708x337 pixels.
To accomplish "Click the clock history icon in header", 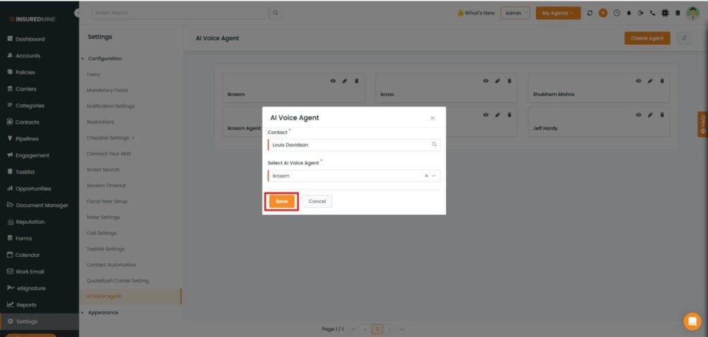I will pos(616,13).
